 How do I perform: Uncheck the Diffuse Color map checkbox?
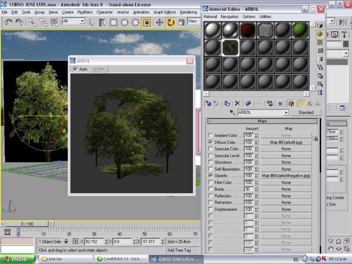point(211,142)
